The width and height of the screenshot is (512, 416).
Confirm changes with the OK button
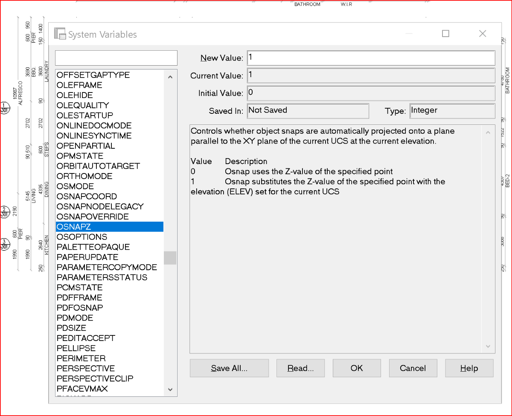point(357,368)
